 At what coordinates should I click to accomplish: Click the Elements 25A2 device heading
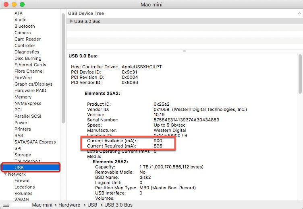coord(102,93)
